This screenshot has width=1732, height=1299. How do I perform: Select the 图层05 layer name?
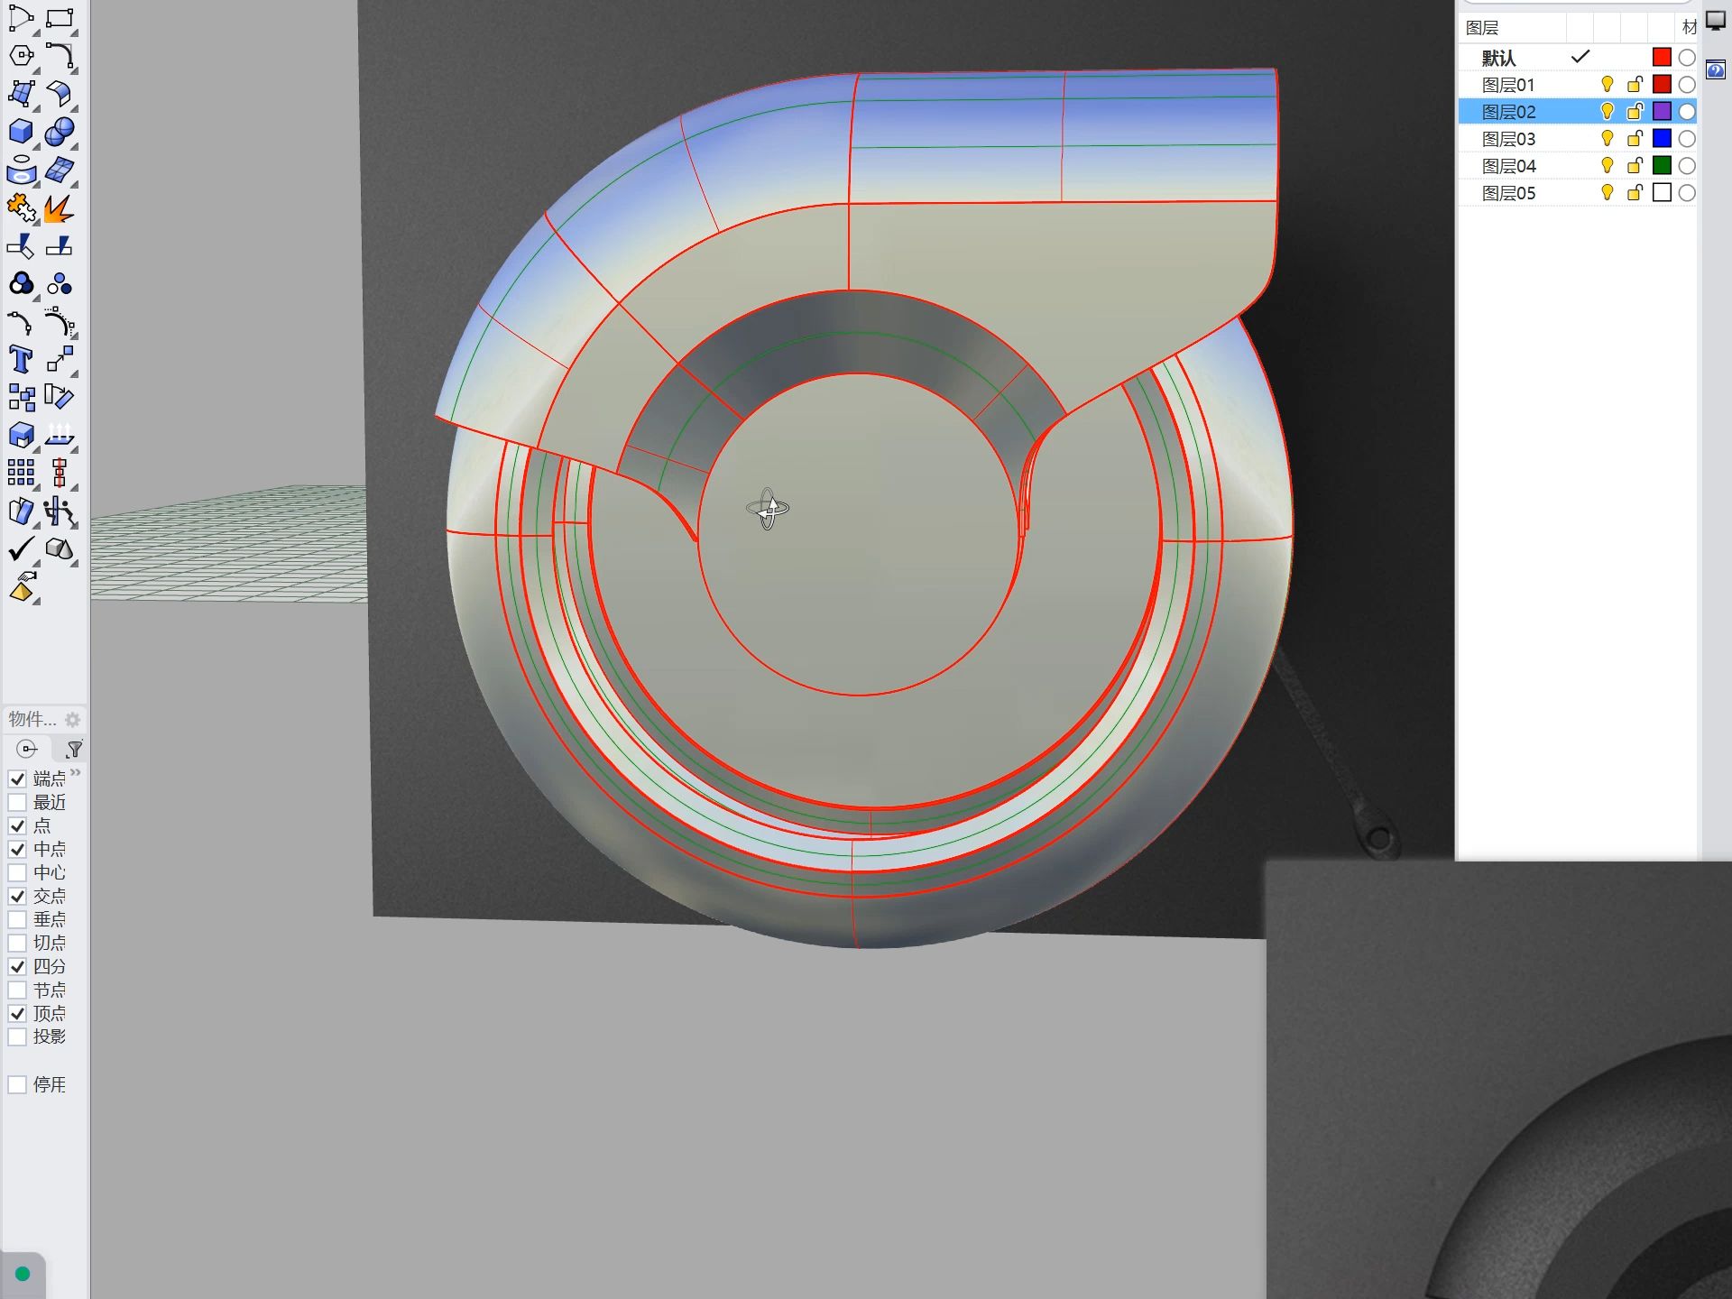[x=1508, y=193]
